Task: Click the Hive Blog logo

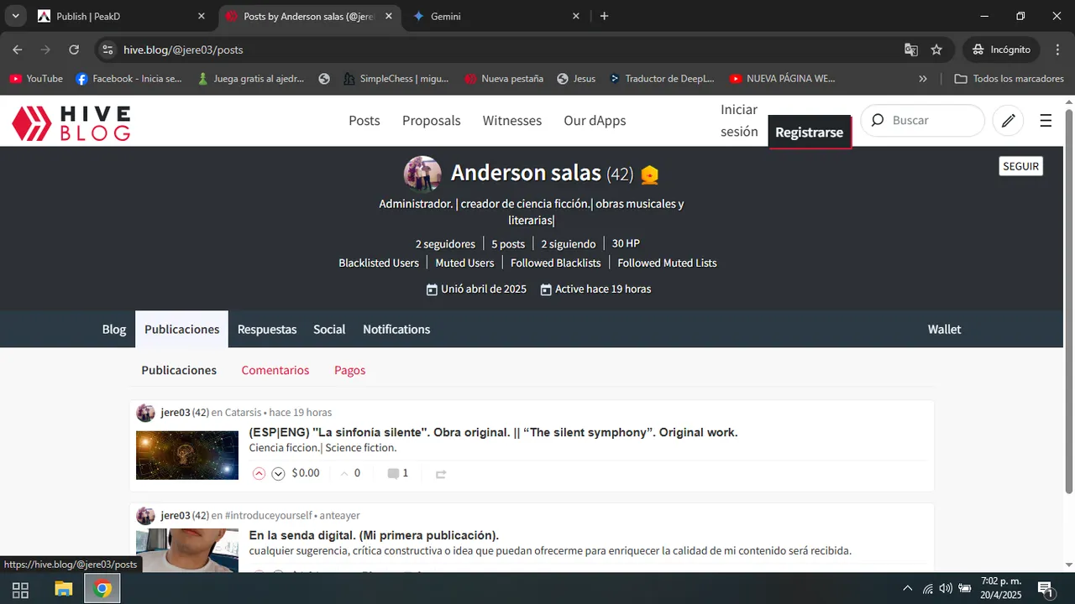Action: 71,122
